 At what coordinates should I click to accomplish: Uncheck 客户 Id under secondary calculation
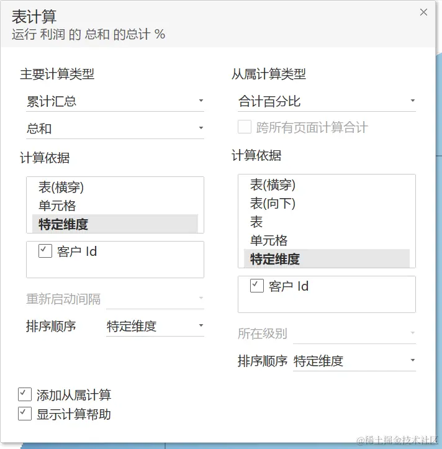tap(257, 286)
